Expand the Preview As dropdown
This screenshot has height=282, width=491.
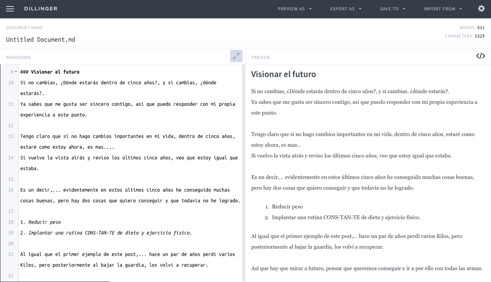point(295,9)
